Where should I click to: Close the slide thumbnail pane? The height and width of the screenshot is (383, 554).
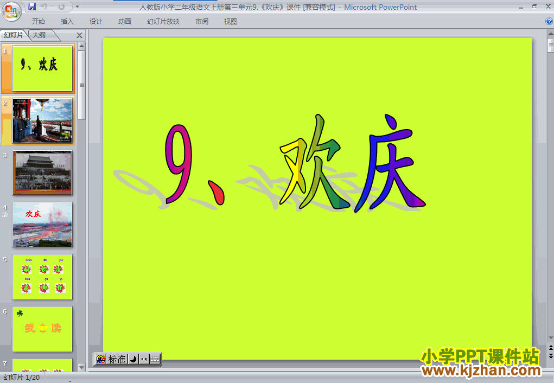coord(80,35)
